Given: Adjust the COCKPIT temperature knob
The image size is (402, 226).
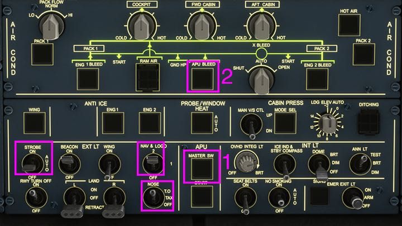Looking at the screenshot, I should point(142,23).
